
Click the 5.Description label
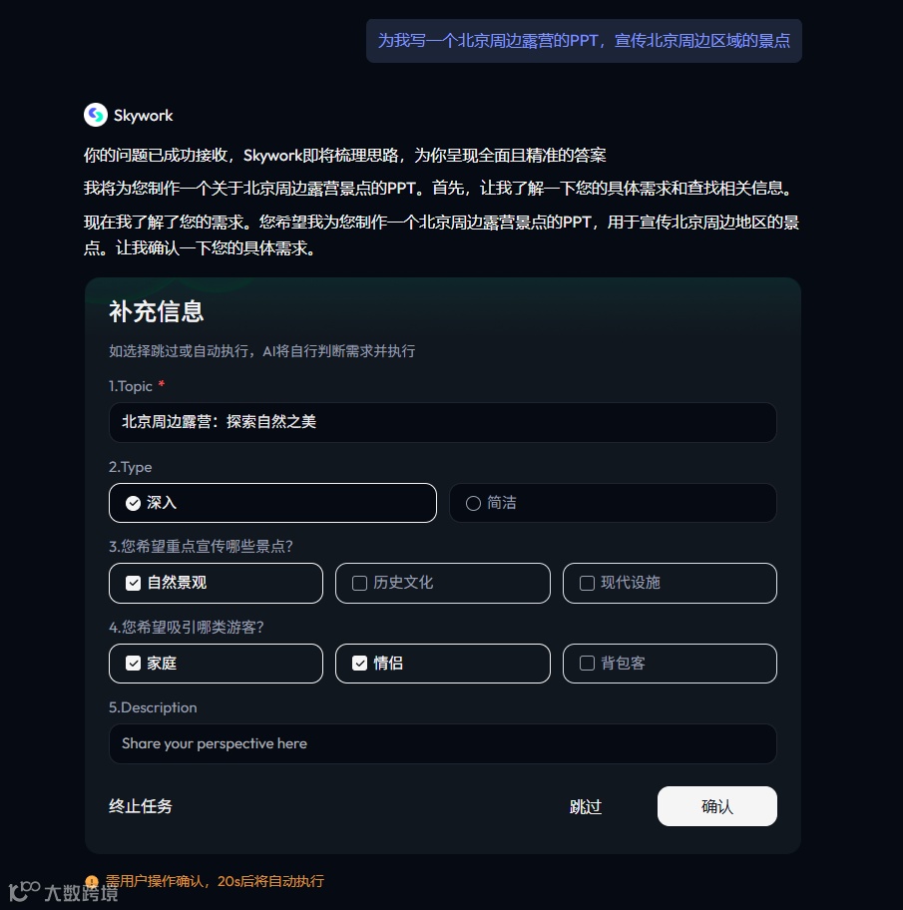tap(153, 707)
